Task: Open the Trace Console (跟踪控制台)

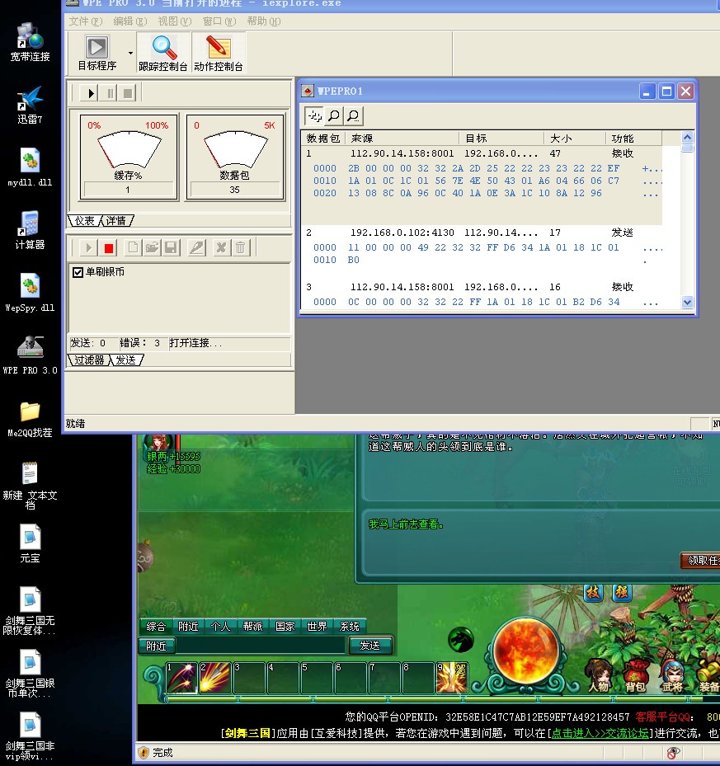Action: coord(163,53)
